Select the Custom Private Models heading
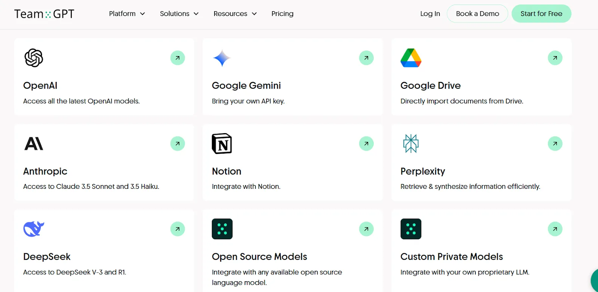Viewport: 598px width, 292px height. tap(451, 257)
